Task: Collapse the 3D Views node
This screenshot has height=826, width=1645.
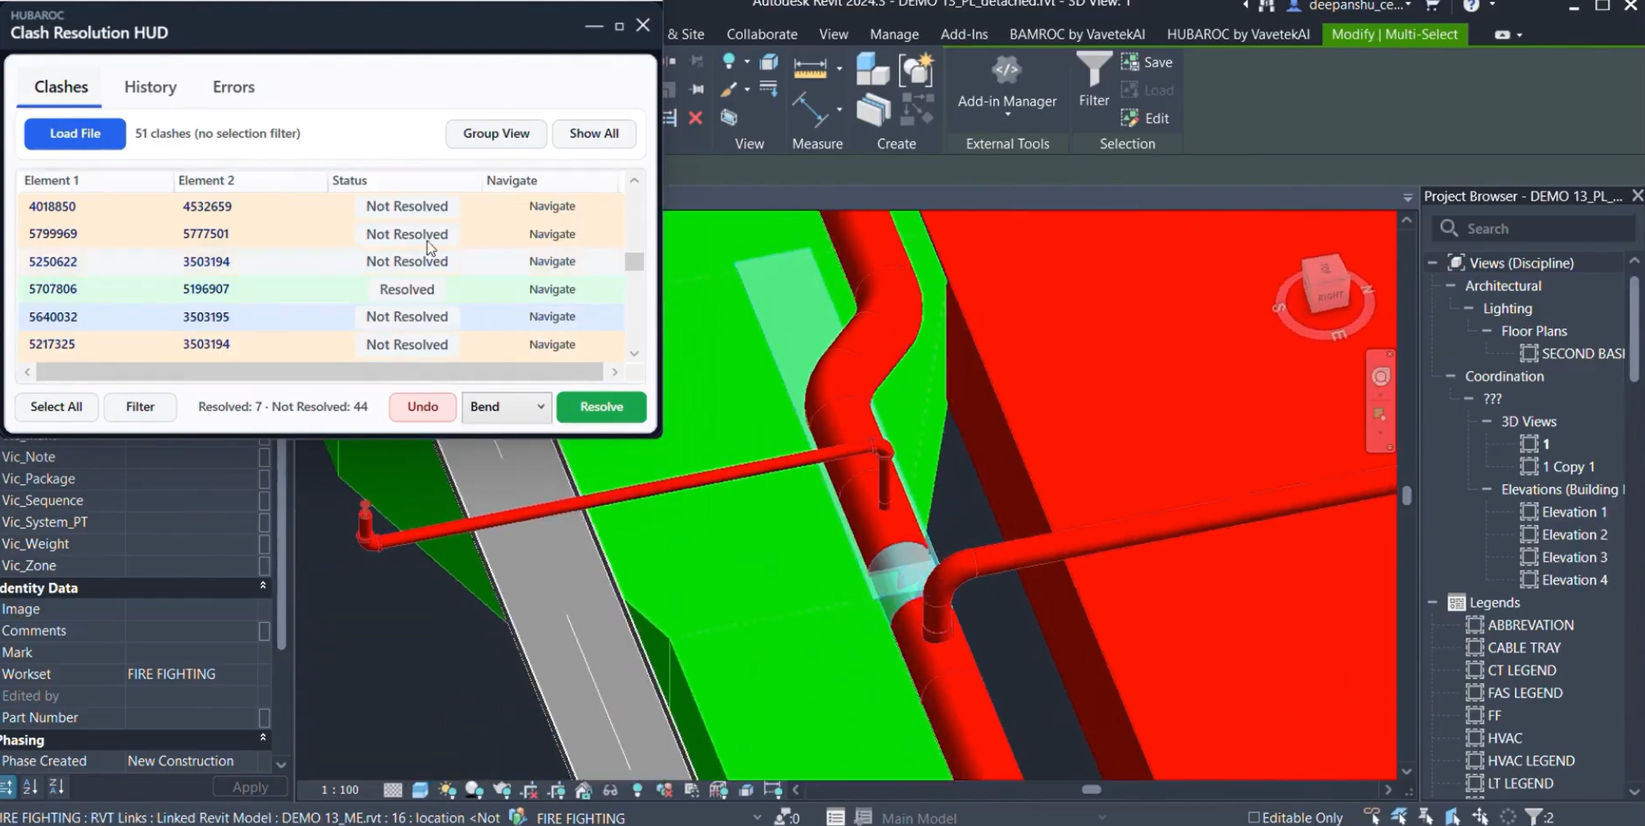Action: [x=1487, y=421]
